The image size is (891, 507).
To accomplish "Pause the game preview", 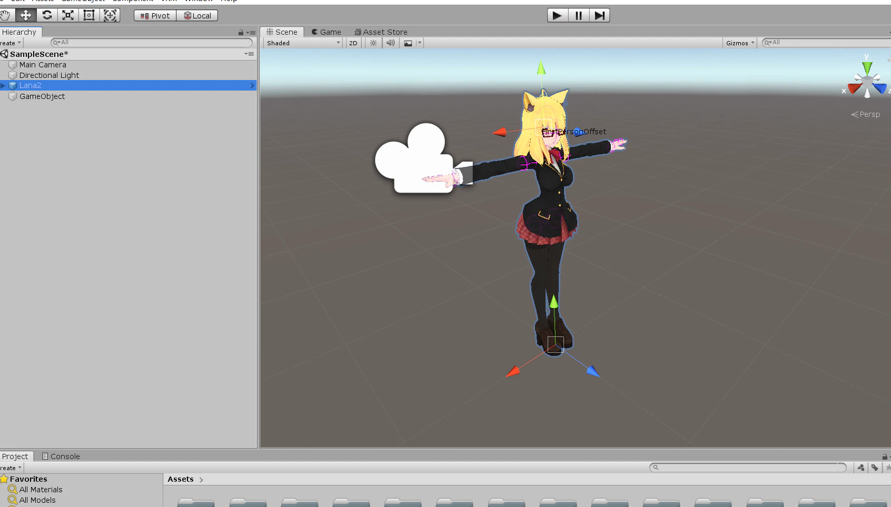I will coord(578,15).
